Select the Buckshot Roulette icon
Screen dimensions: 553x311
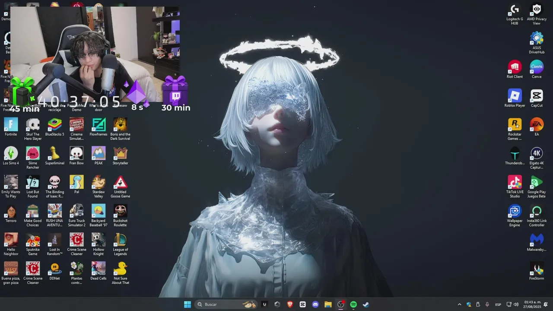click(x=120, y=216)
